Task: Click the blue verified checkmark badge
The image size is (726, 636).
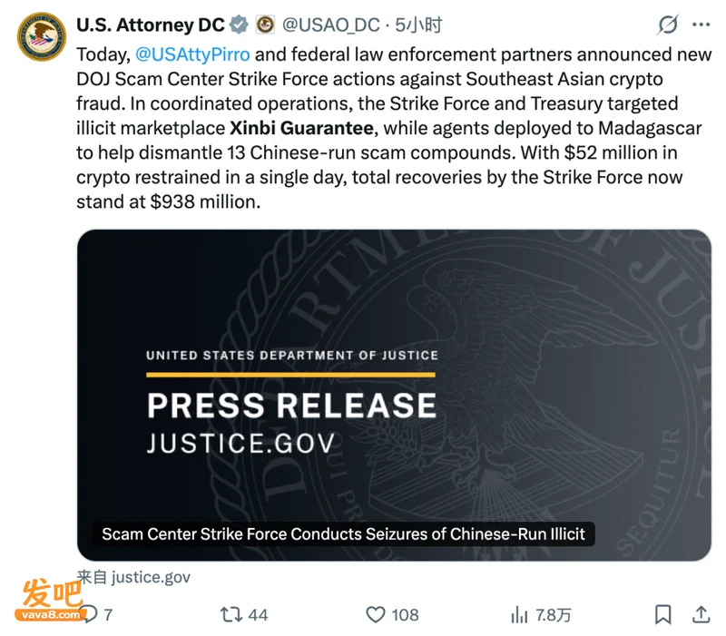Action: (x=239, y=25)
